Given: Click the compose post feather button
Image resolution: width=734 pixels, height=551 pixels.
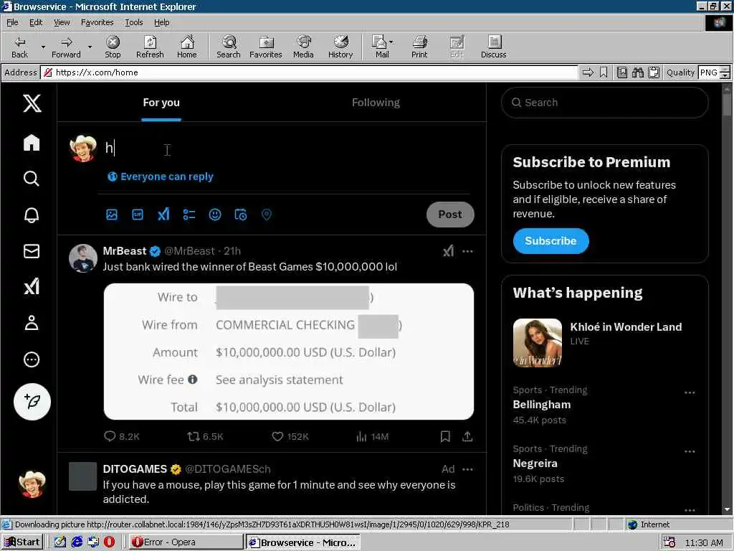Looking at the screenshot, I should (x=32, y=402).
